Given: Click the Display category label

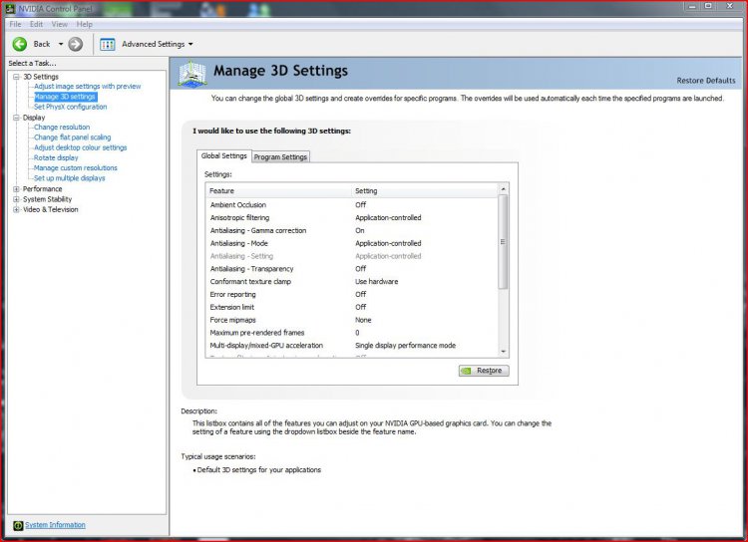Looking at the screenshot, I should (x=34, y=118).
